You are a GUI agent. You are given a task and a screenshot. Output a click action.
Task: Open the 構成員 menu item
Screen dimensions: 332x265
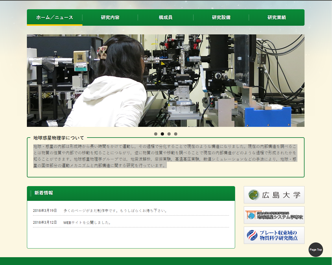click(x=166, y=17)
